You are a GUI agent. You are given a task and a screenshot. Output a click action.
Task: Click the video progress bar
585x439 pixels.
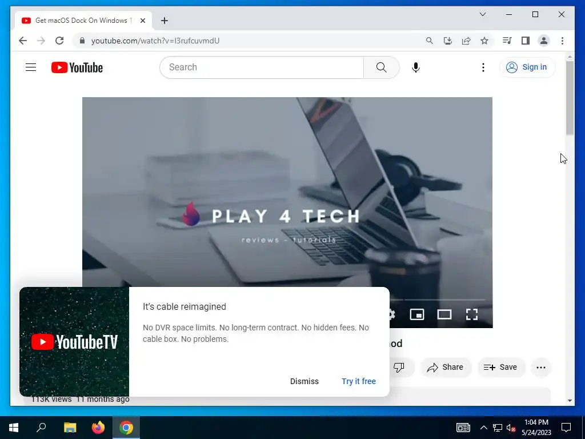(437, 300)
